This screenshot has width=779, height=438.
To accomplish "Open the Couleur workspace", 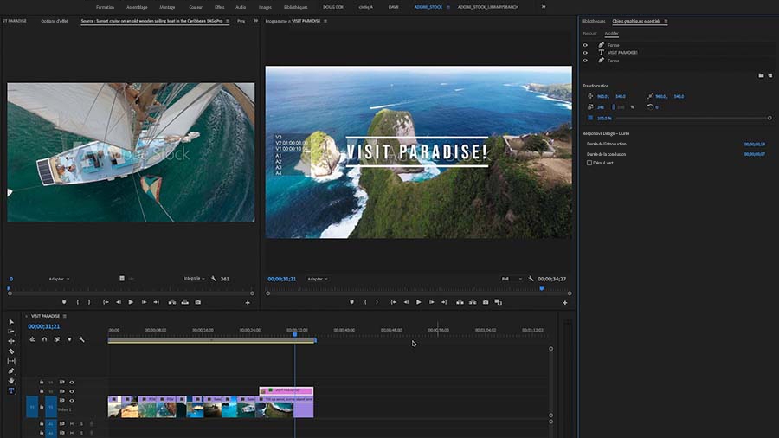I will coord(196,6).
